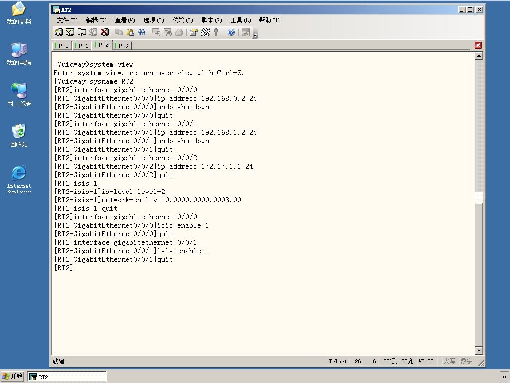Open the 开始 Start menu
Viewport: 510px width, 383px height.
[12, 376]
